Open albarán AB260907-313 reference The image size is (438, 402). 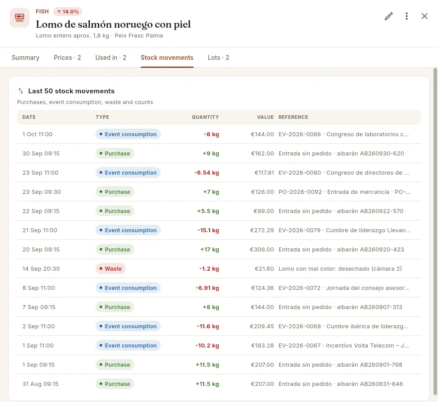coord(340,307)
